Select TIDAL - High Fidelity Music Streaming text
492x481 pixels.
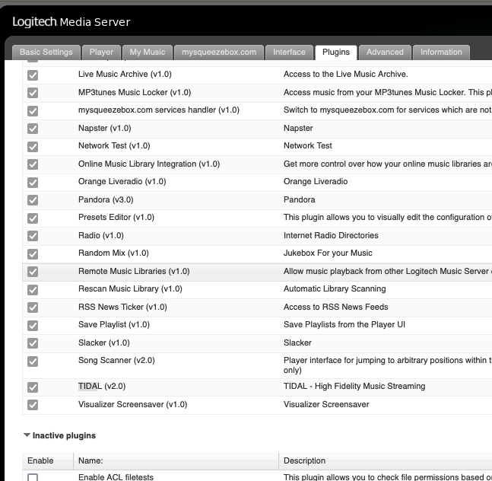tap(354, 386)
